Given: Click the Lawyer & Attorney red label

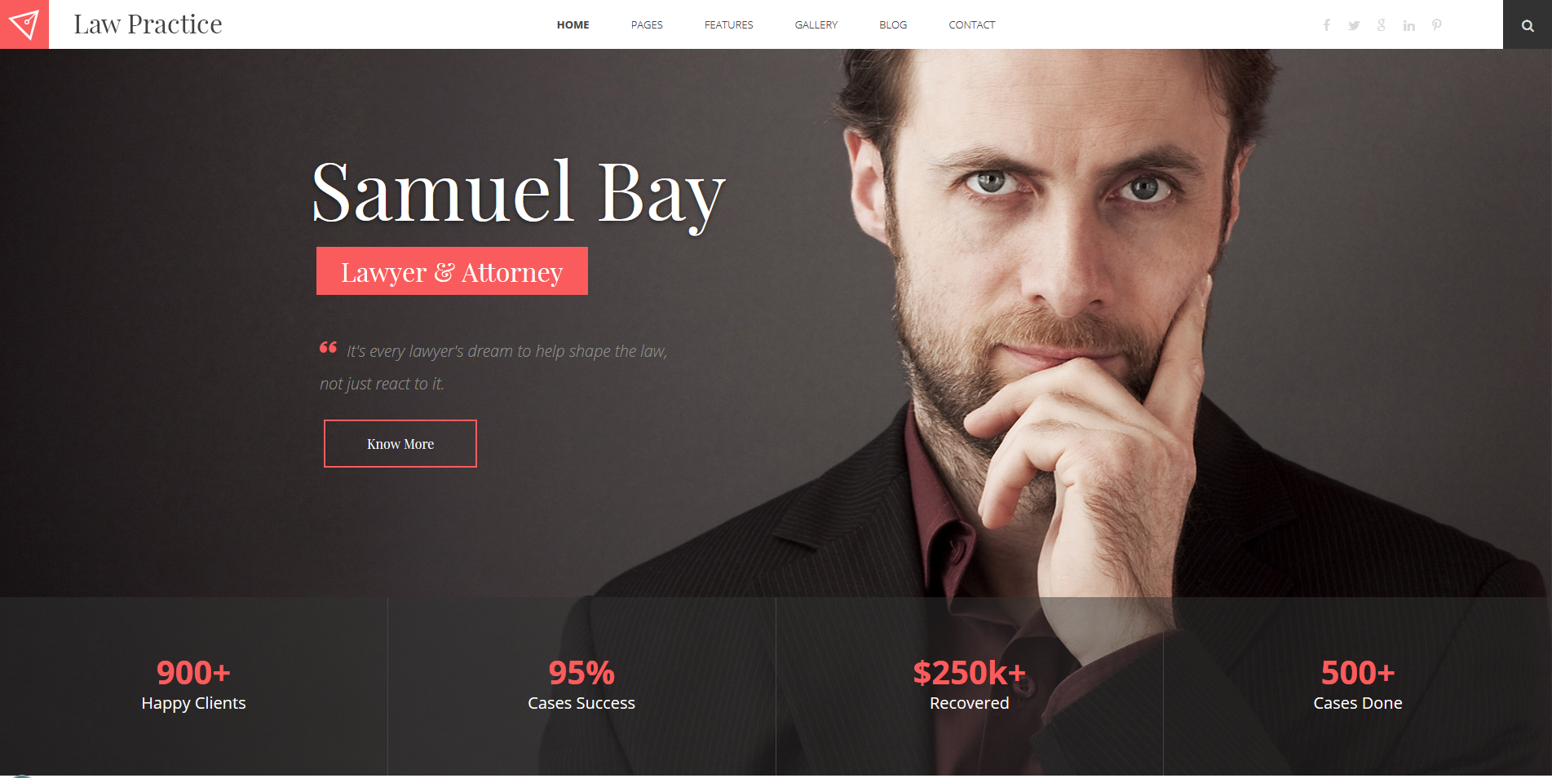Looking at the screenshot, I should (452, 271).
